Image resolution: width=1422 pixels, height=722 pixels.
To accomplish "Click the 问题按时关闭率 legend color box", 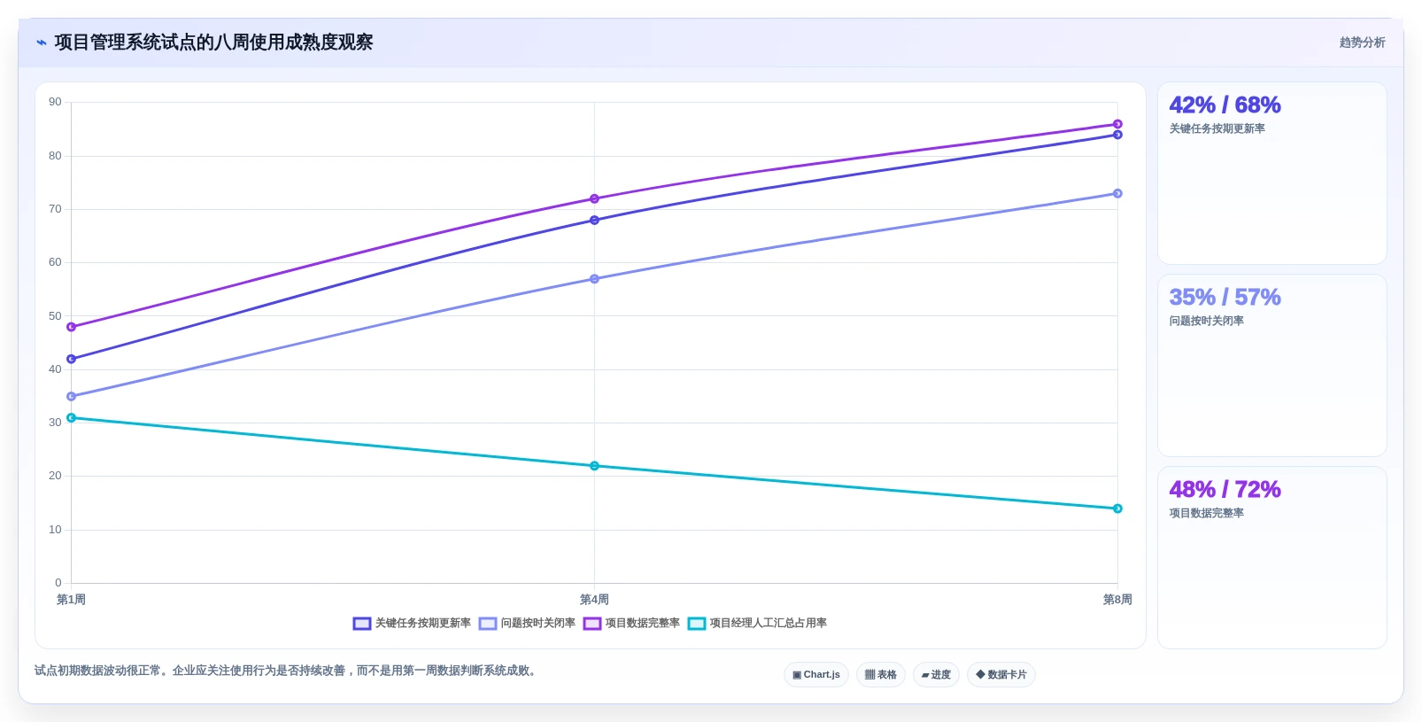I will click(x=487, y=624).
